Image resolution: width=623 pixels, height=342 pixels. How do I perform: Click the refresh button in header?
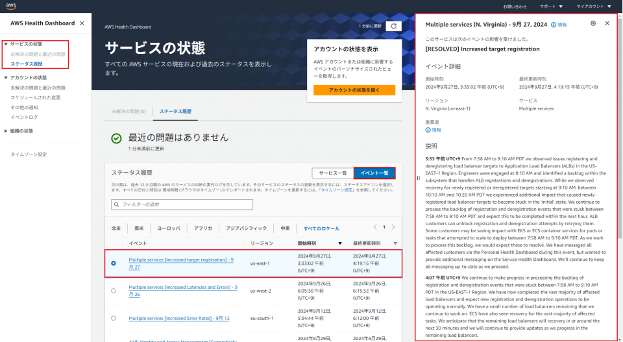pyautogui.click(x=393, y=26)
